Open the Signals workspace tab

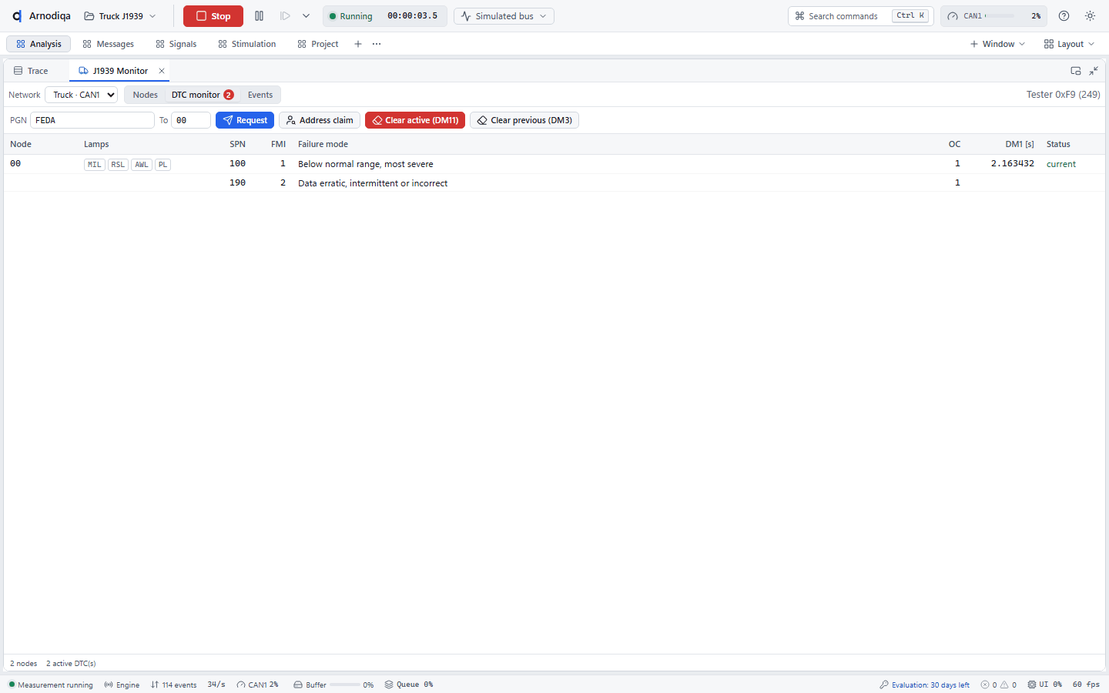coord(176,44)
